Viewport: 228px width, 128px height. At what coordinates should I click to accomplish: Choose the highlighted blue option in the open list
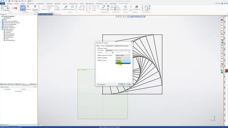(123, 63)
